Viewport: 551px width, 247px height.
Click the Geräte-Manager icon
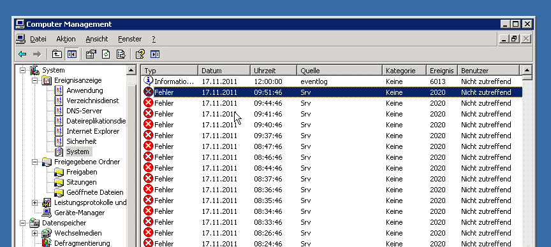click(x=47, y=213)
